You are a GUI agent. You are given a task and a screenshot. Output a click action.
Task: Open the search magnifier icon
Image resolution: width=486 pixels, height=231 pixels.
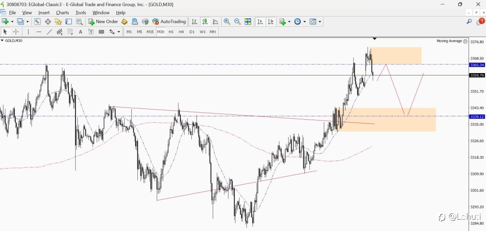click(469, 22)
